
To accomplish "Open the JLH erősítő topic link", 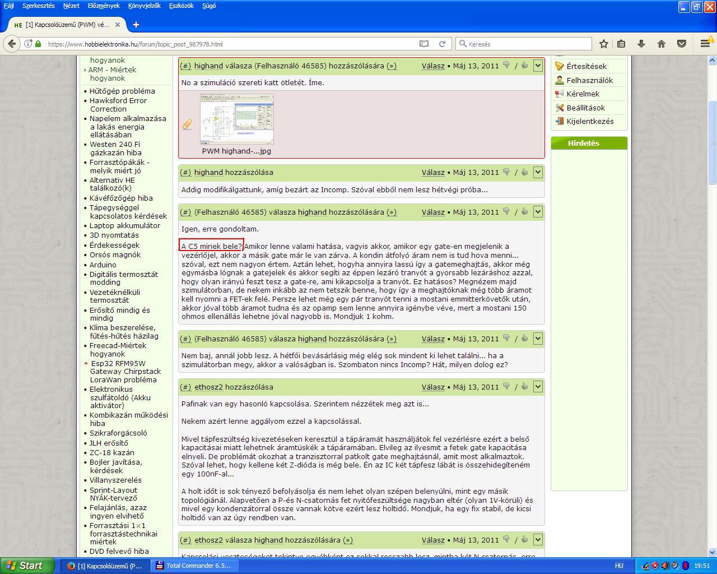I will (109, 443).
